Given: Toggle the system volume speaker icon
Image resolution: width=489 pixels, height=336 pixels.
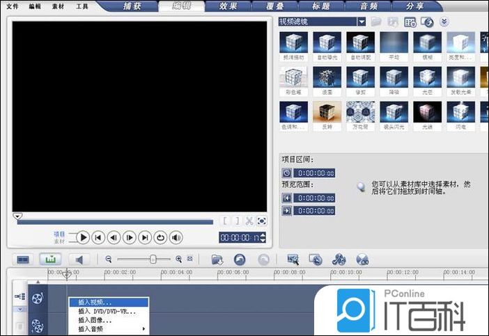Looking at the screenshot, I should point(176,237).
